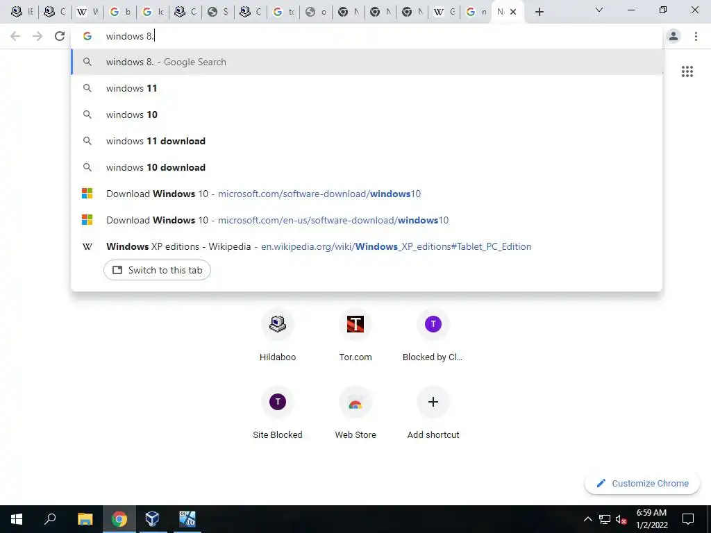Image resolution: width=711 pixels, height=533 pixels.
Task: Open microsoft.com/software-download/windows10 suggestion
Action: pos(367,194)
